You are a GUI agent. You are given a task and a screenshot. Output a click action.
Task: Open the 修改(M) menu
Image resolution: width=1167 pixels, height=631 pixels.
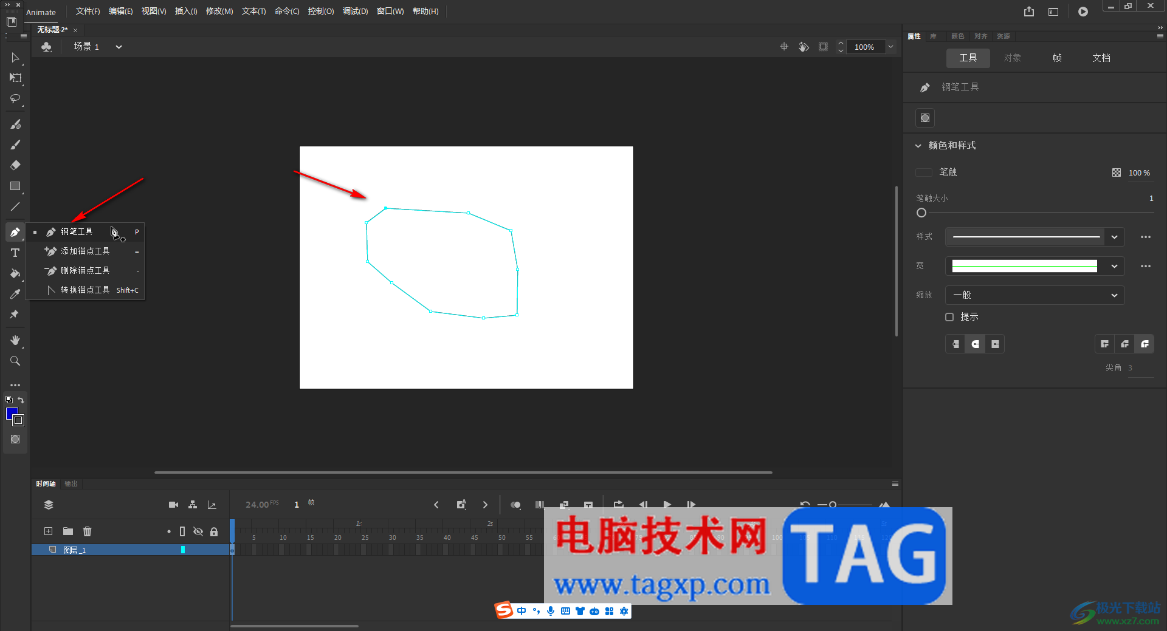(x=219, y=12)
